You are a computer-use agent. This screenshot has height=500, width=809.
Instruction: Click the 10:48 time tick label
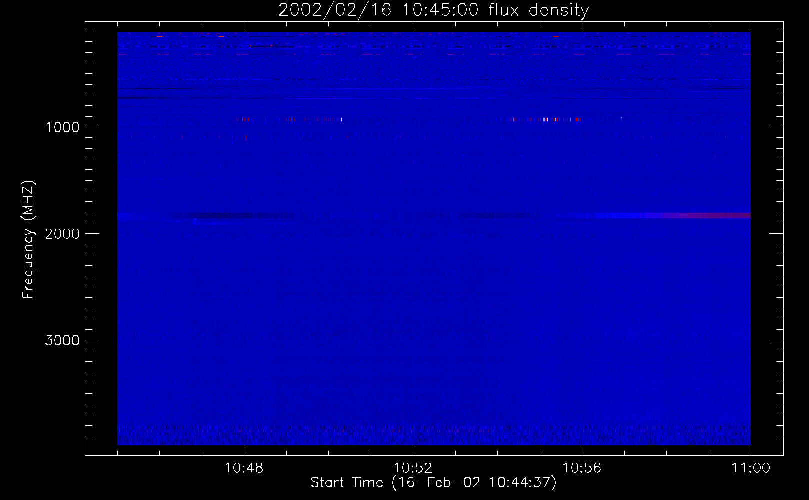(244, 468)
